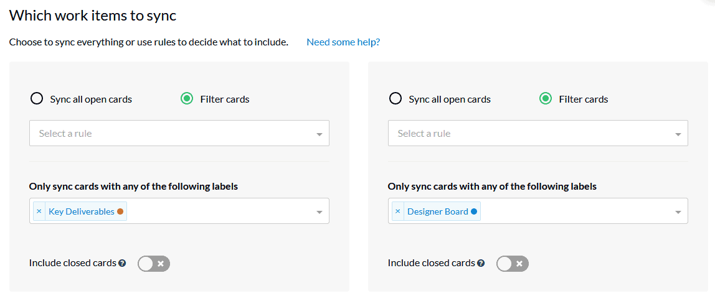Enable Include closed cards in left panel
The width and height of the screenshot is (715, 301).
click(154, 263)
